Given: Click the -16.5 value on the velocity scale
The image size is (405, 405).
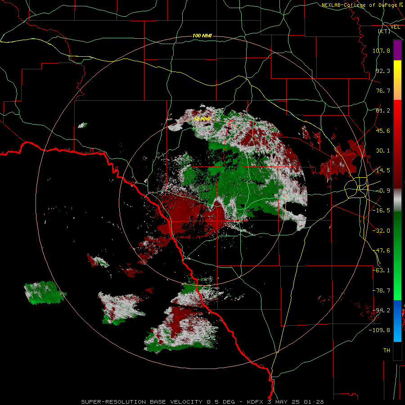Looking at the screenshot, I should click(x=381, y=211).
